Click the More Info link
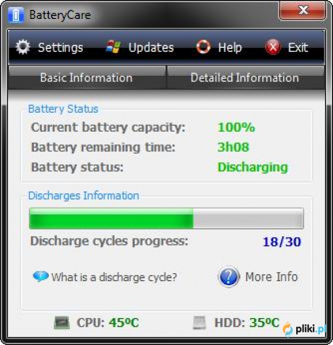 [271, 277]
